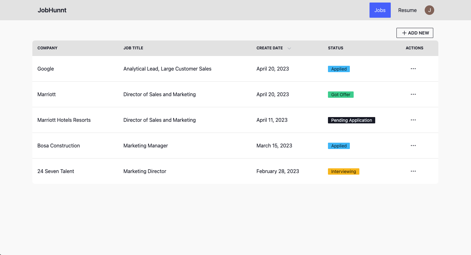Click the Add New button
The image size is (471, 255).
click(x=415, y=33)
